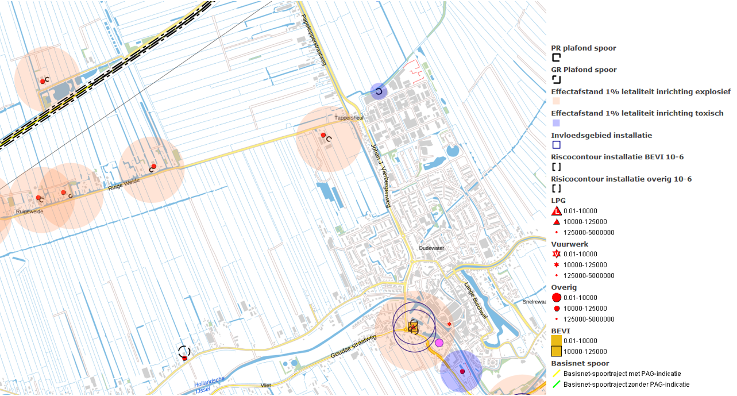The width and height of the screenshot is (737, 396).
Task: Click the Invloedsgebied installatie legend heading
Action: (601, 136)
